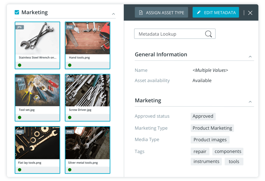
Task: Collapse the General Information section
Action: 250,57
